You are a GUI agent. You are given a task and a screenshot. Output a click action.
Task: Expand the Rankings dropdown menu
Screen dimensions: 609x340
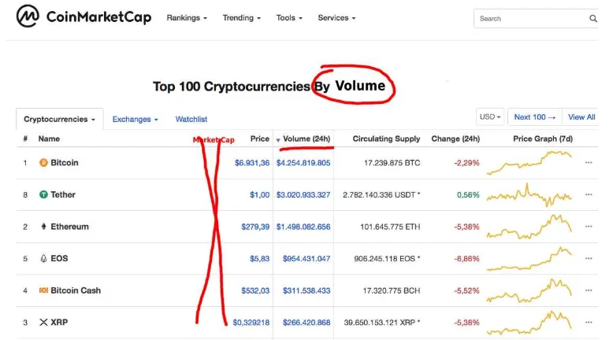(187, 18)
